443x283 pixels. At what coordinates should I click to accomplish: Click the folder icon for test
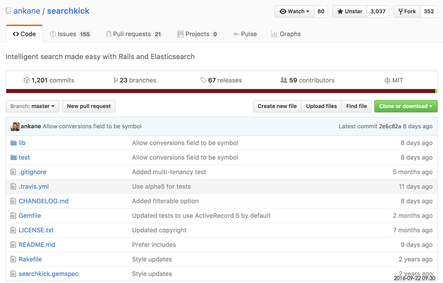(x=14, y=157)
